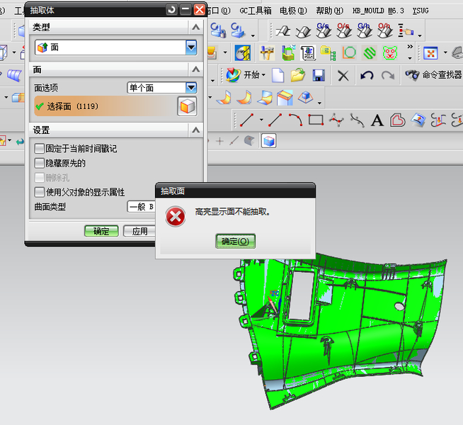Collapse the 设置 section
The height and width of the screenshot is (425, 463).
tap(195, 130)
